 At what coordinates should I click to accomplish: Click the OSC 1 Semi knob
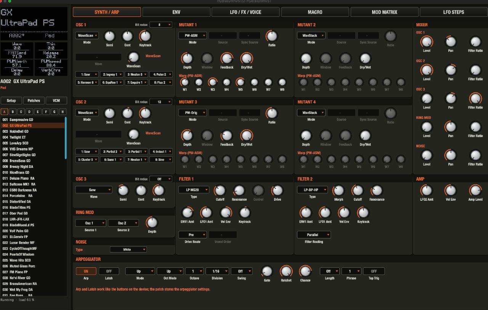109,37
